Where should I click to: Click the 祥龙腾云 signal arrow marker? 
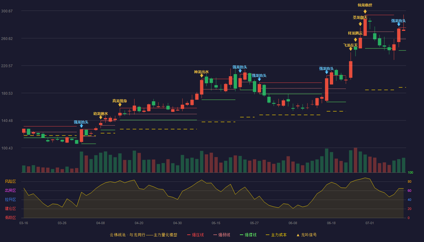coord(355,40)
